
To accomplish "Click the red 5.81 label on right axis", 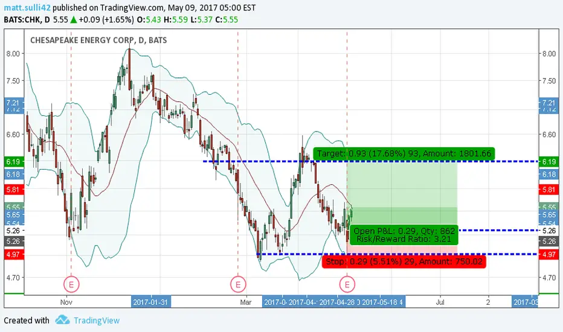I will [x=549, y=189].
